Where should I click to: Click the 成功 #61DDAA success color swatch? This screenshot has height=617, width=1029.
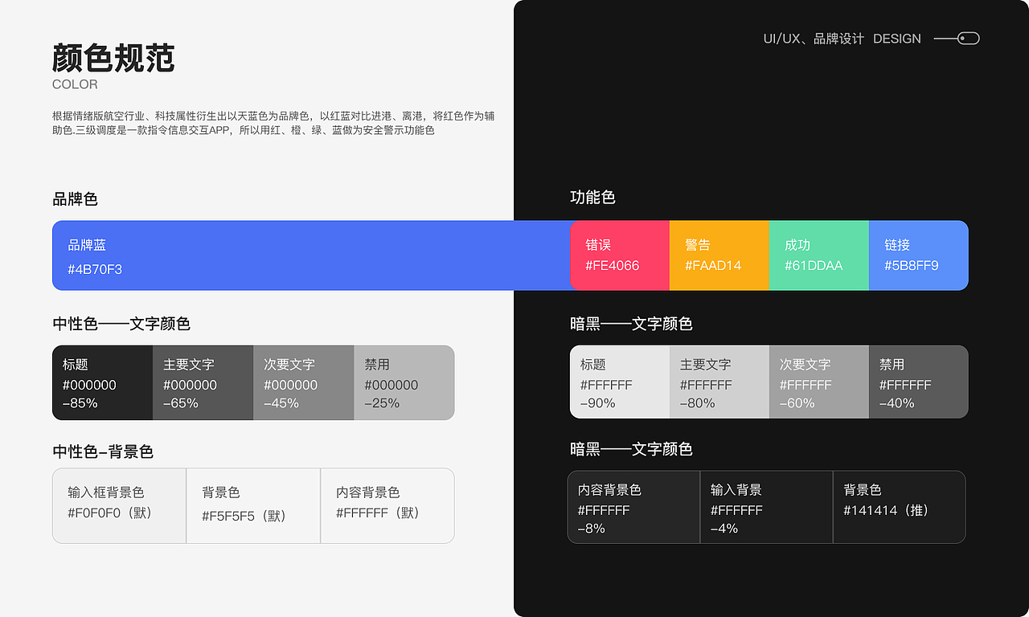tap(818, 255)
